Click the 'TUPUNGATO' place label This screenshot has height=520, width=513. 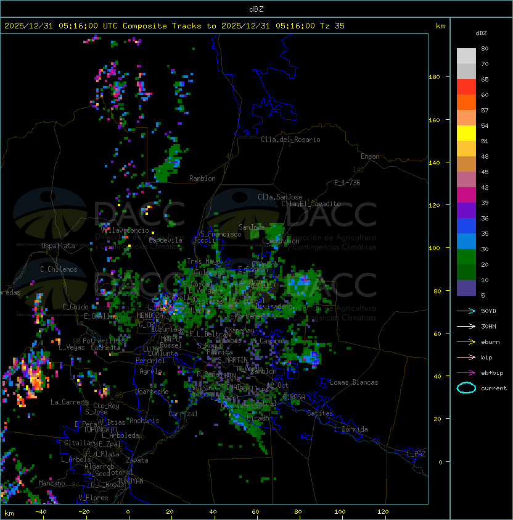point(101,429)
